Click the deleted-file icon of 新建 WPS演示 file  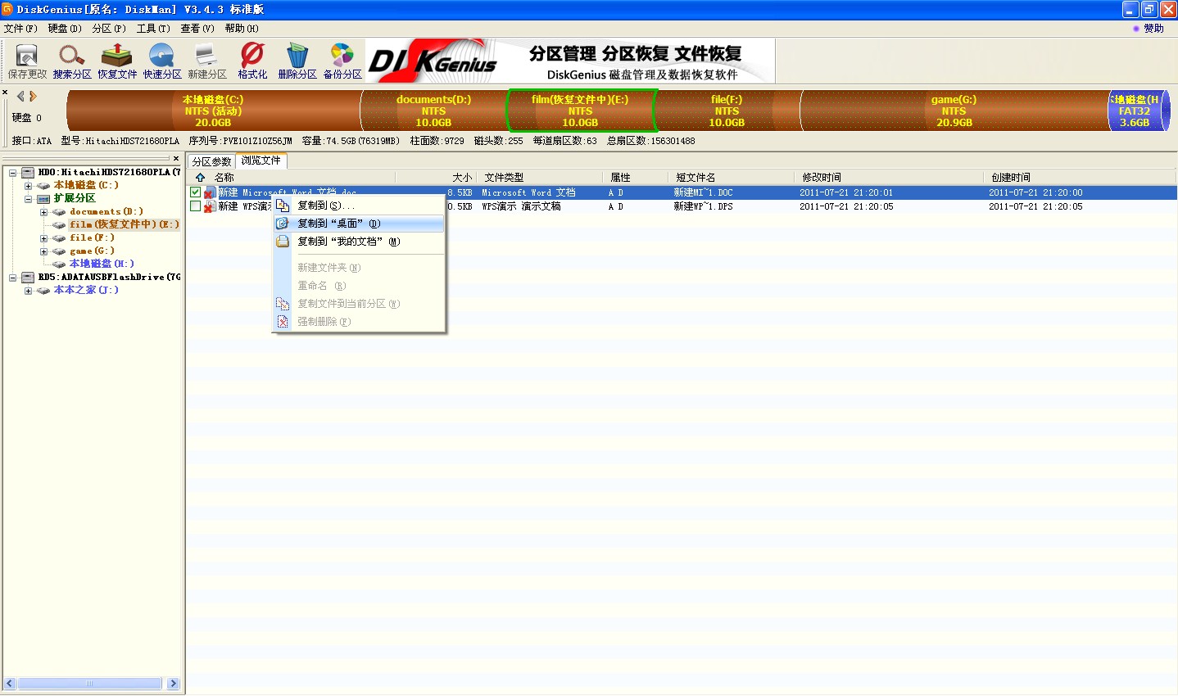click(x=210, y=207)
